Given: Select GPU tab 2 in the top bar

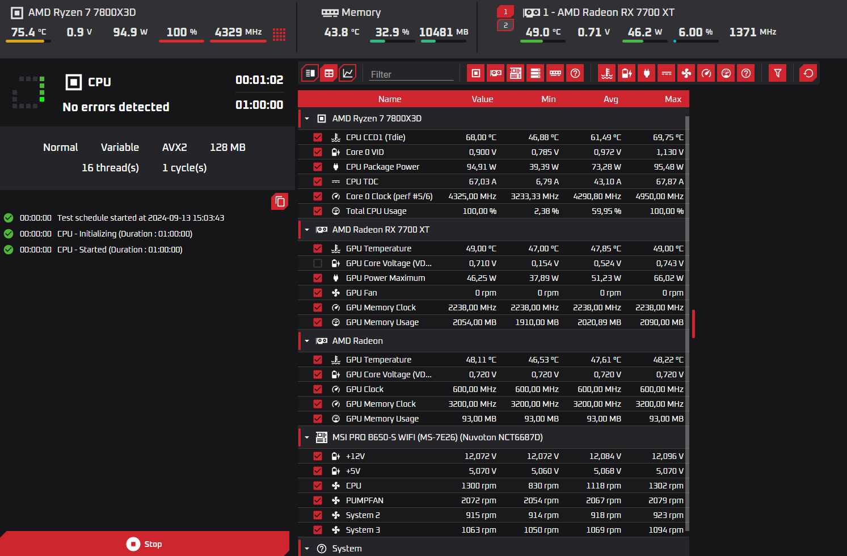Looking at the screenshot, I should tap(505, 26).
